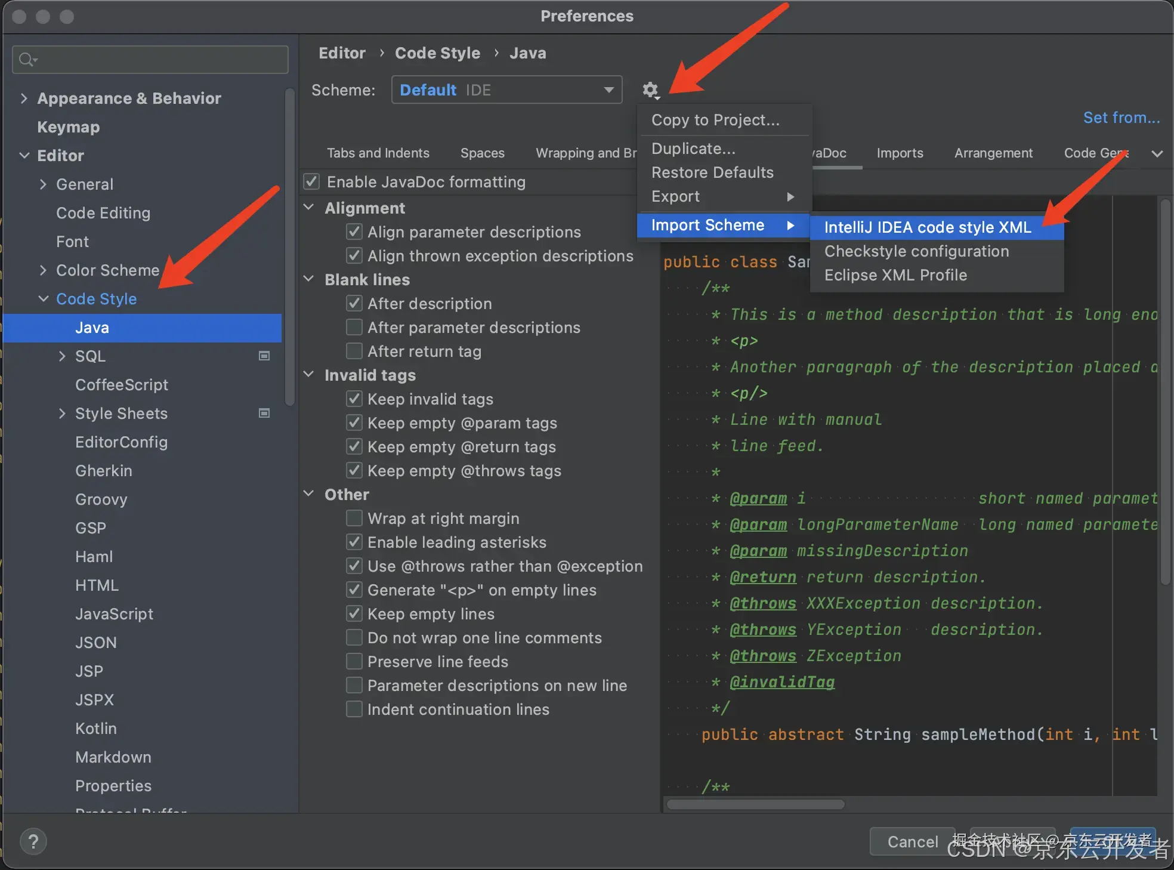The width and height of the screenshot is (1174, 870).
Task: Click the Set from... link
Action: 1121,118
